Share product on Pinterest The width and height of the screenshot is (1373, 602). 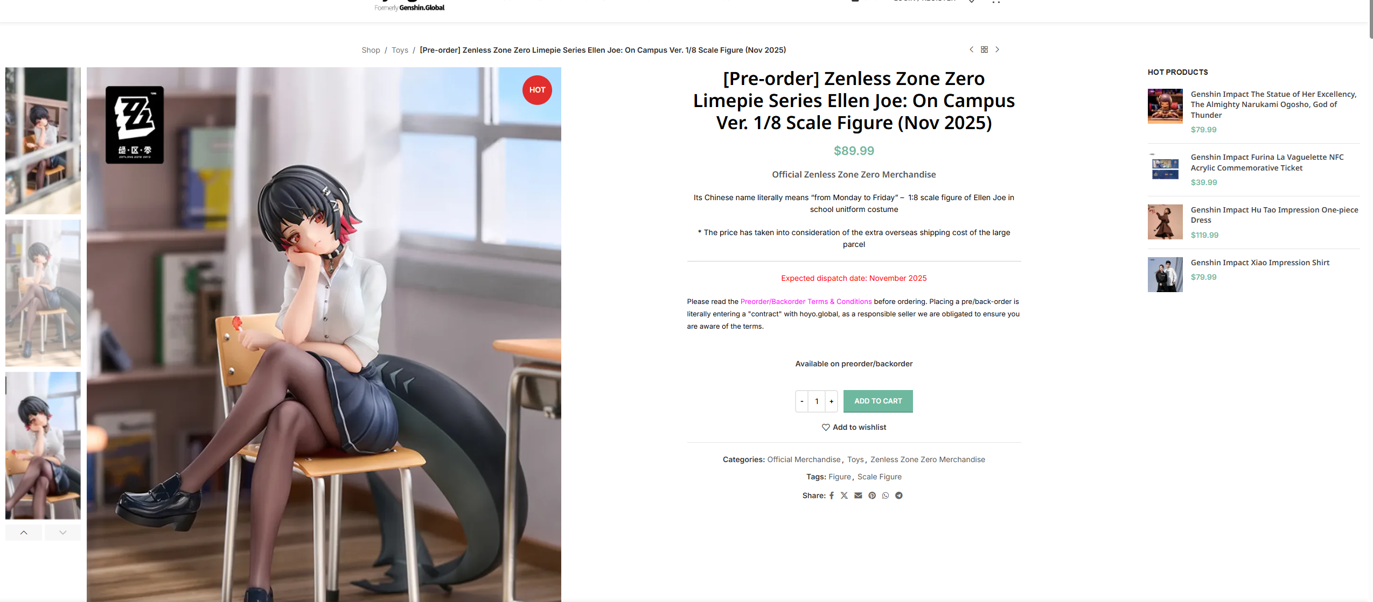[872, 495]
